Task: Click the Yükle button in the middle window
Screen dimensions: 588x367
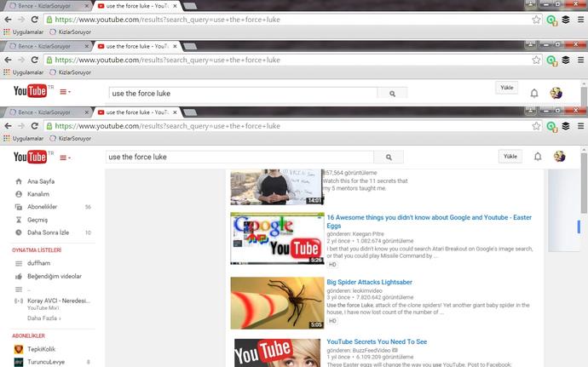Action: coord(507,88)
